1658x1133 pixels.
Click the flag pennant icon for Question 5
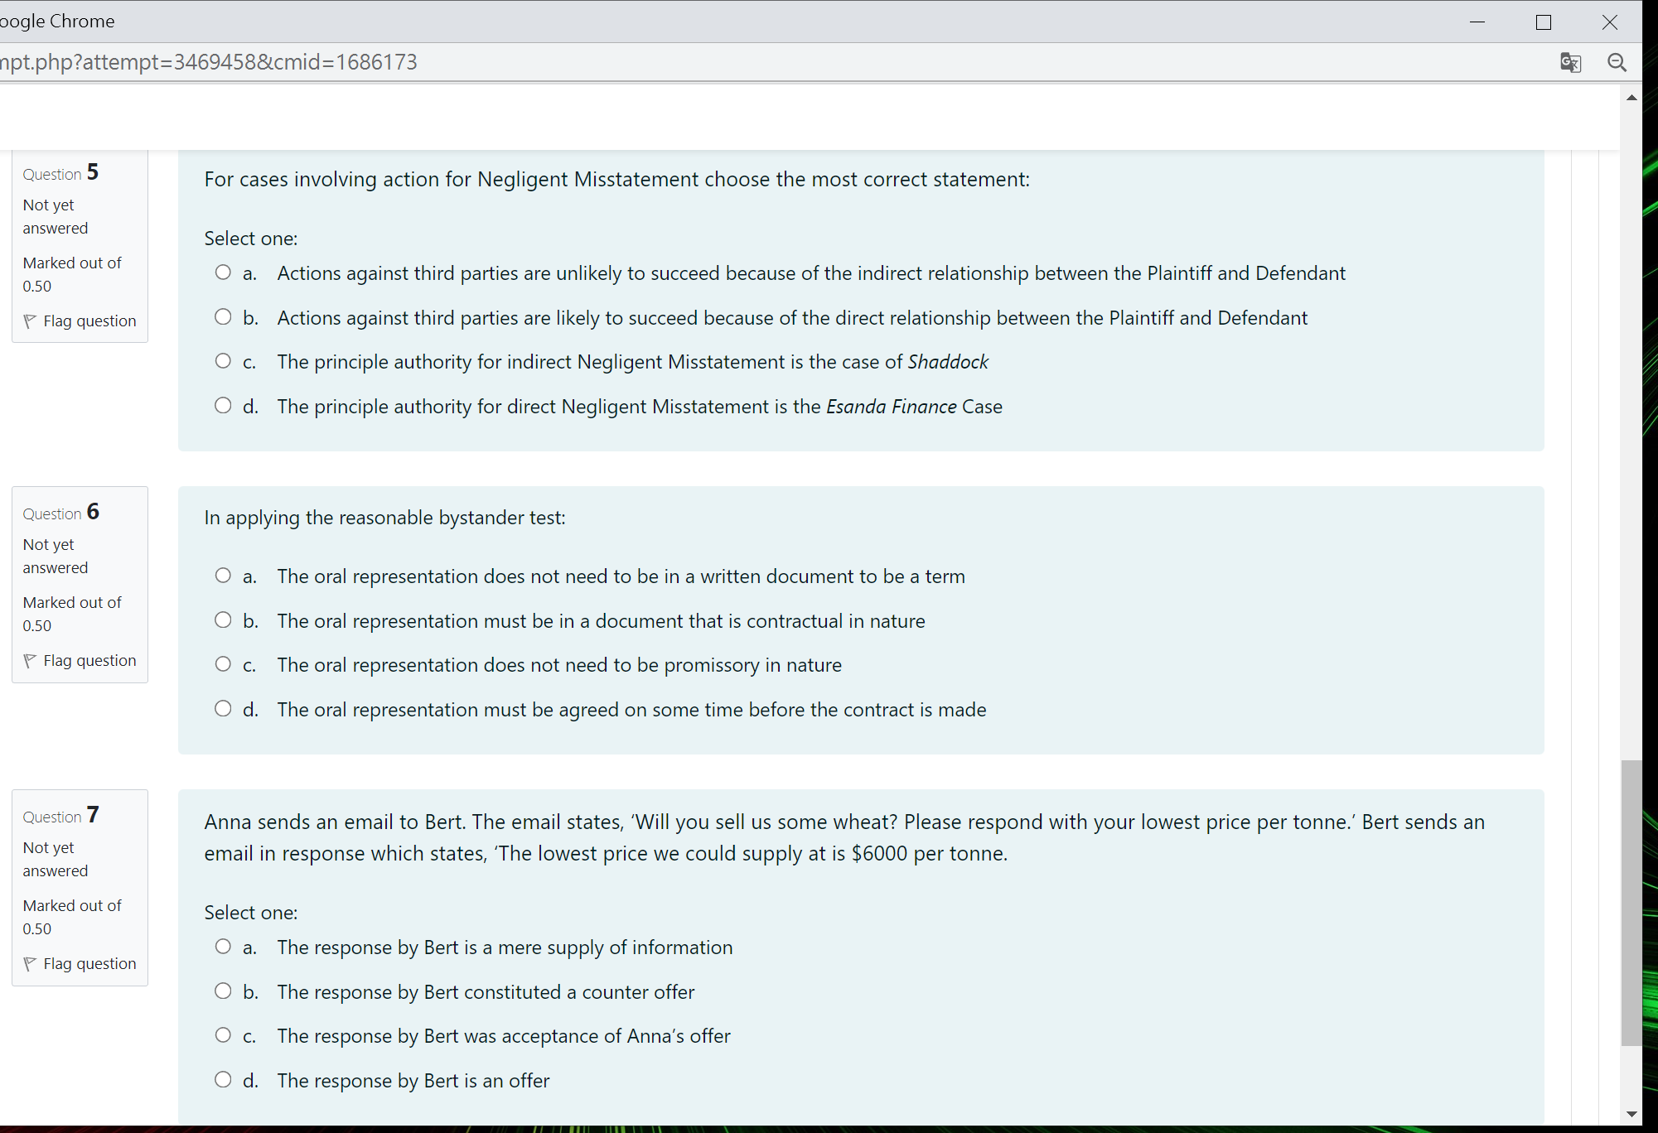coord(30,321)
